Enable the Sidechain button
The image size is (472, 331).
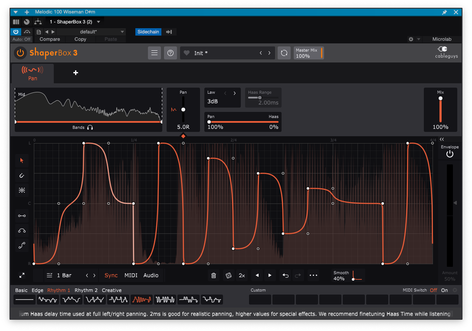[x=148, y=32]
